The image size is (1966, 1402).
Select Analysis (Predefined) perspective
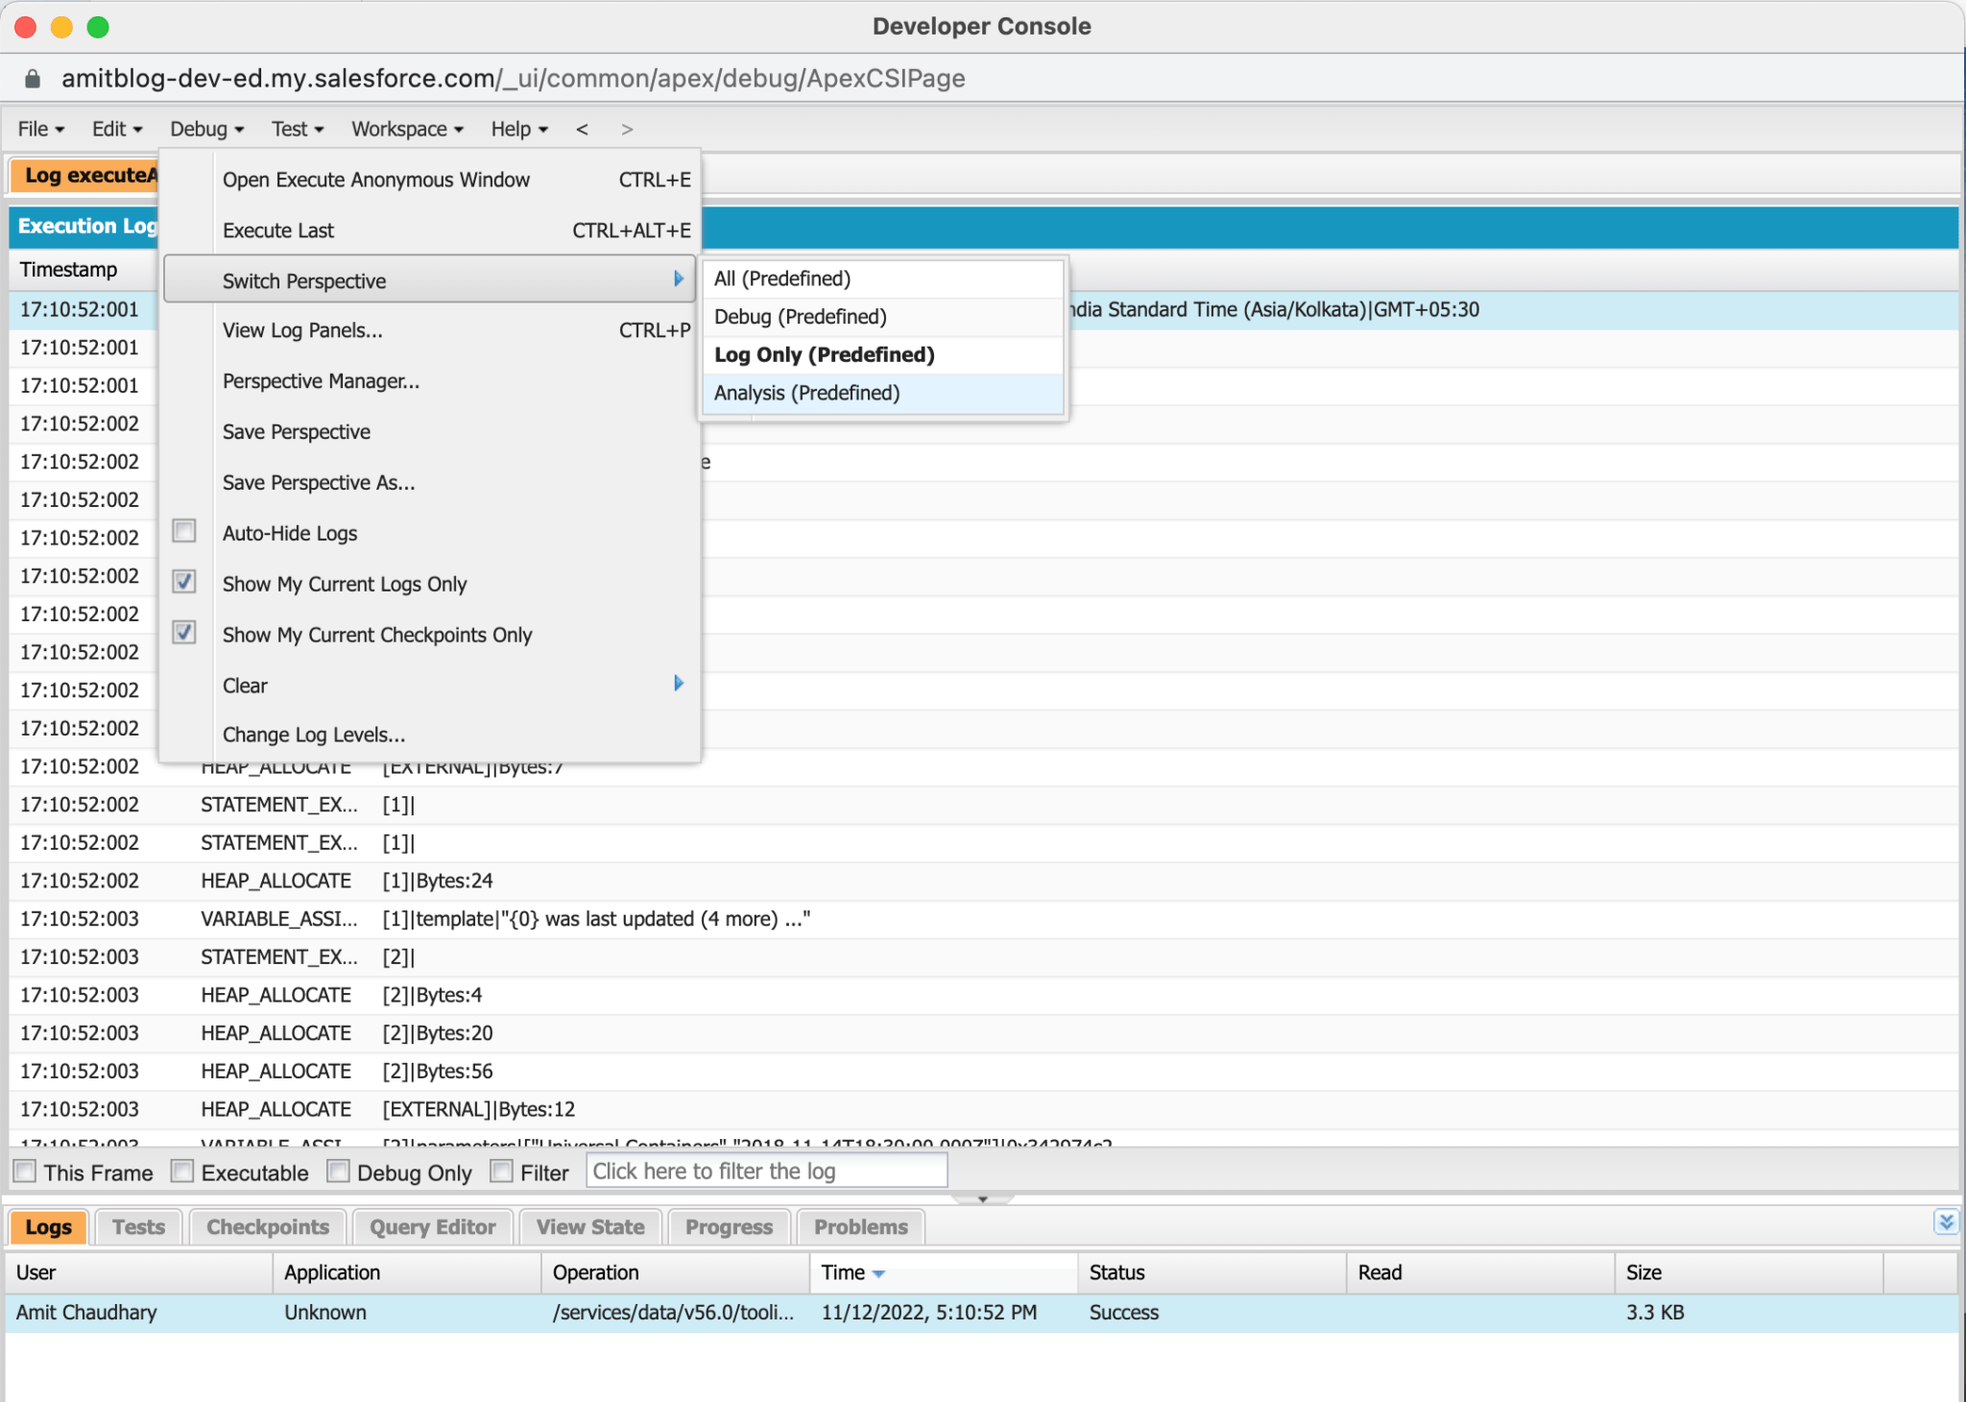(x=806, y=393)
